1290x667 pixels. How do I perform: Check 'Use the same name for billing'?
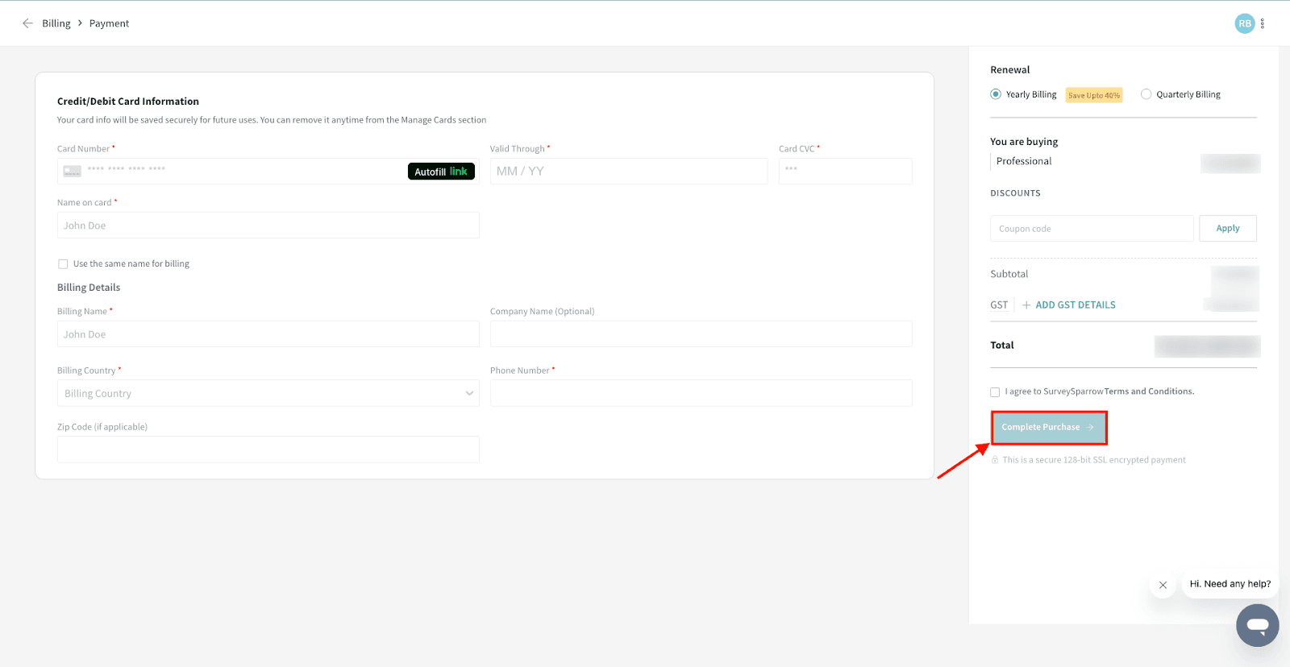point(63,264)
